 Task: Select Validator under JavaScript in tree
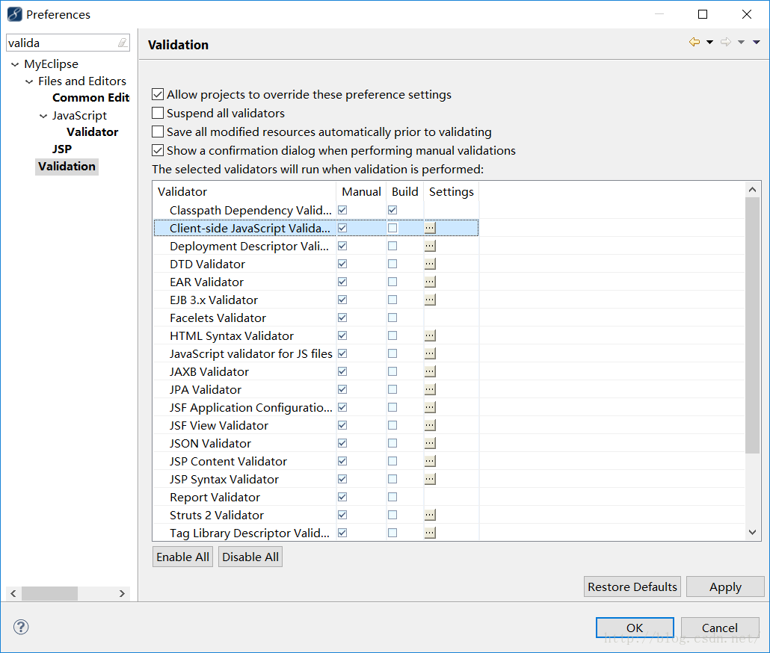[92, 132]
